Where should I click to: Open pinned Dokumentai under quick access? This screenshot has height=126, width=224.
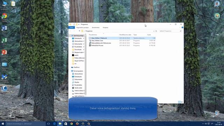[78, 44]
